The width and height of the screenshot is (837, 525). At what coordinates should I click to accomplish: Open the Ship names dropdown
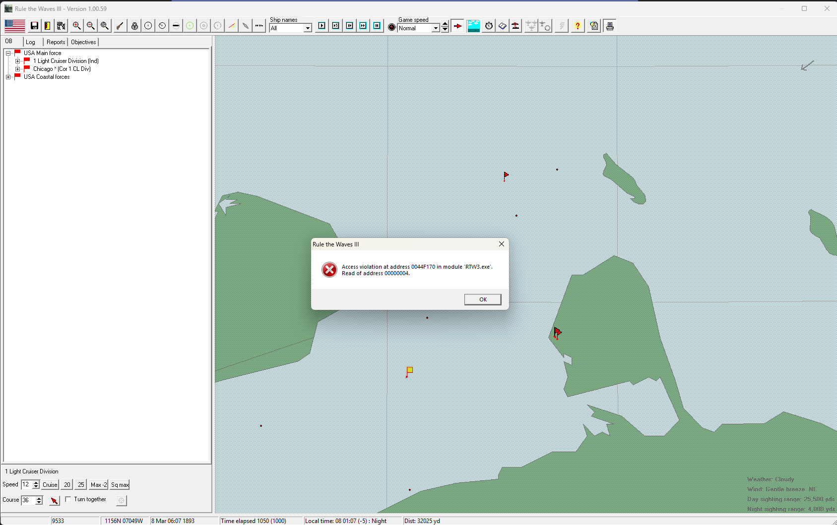(x=308, y=28)
